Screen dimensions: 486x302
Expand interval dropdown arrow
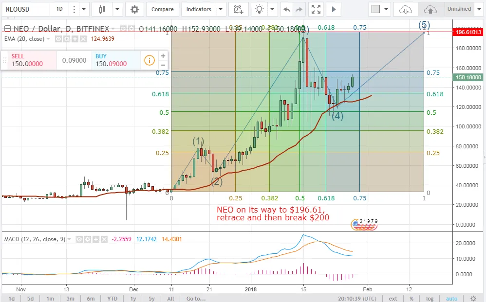pyautogui.click(x=84, y=9)
